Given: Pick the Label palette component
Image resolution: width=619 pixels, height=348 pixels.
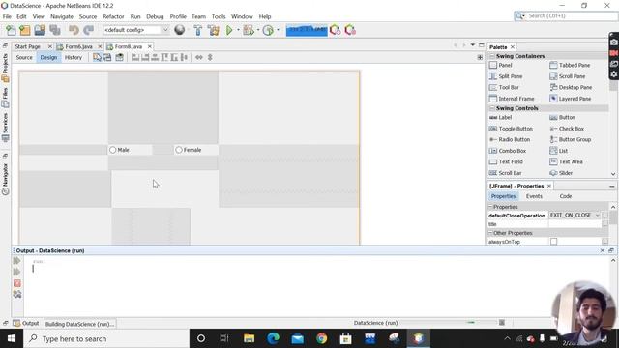Looking at the screenshot, I should pos(500,118).
